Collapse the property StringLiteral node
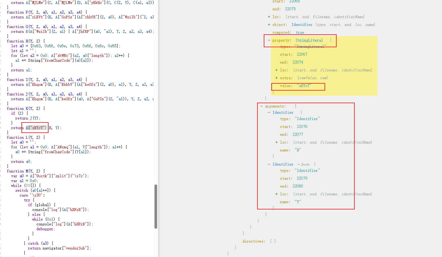This screenshot has width=442, height=257. click(269, 40)
